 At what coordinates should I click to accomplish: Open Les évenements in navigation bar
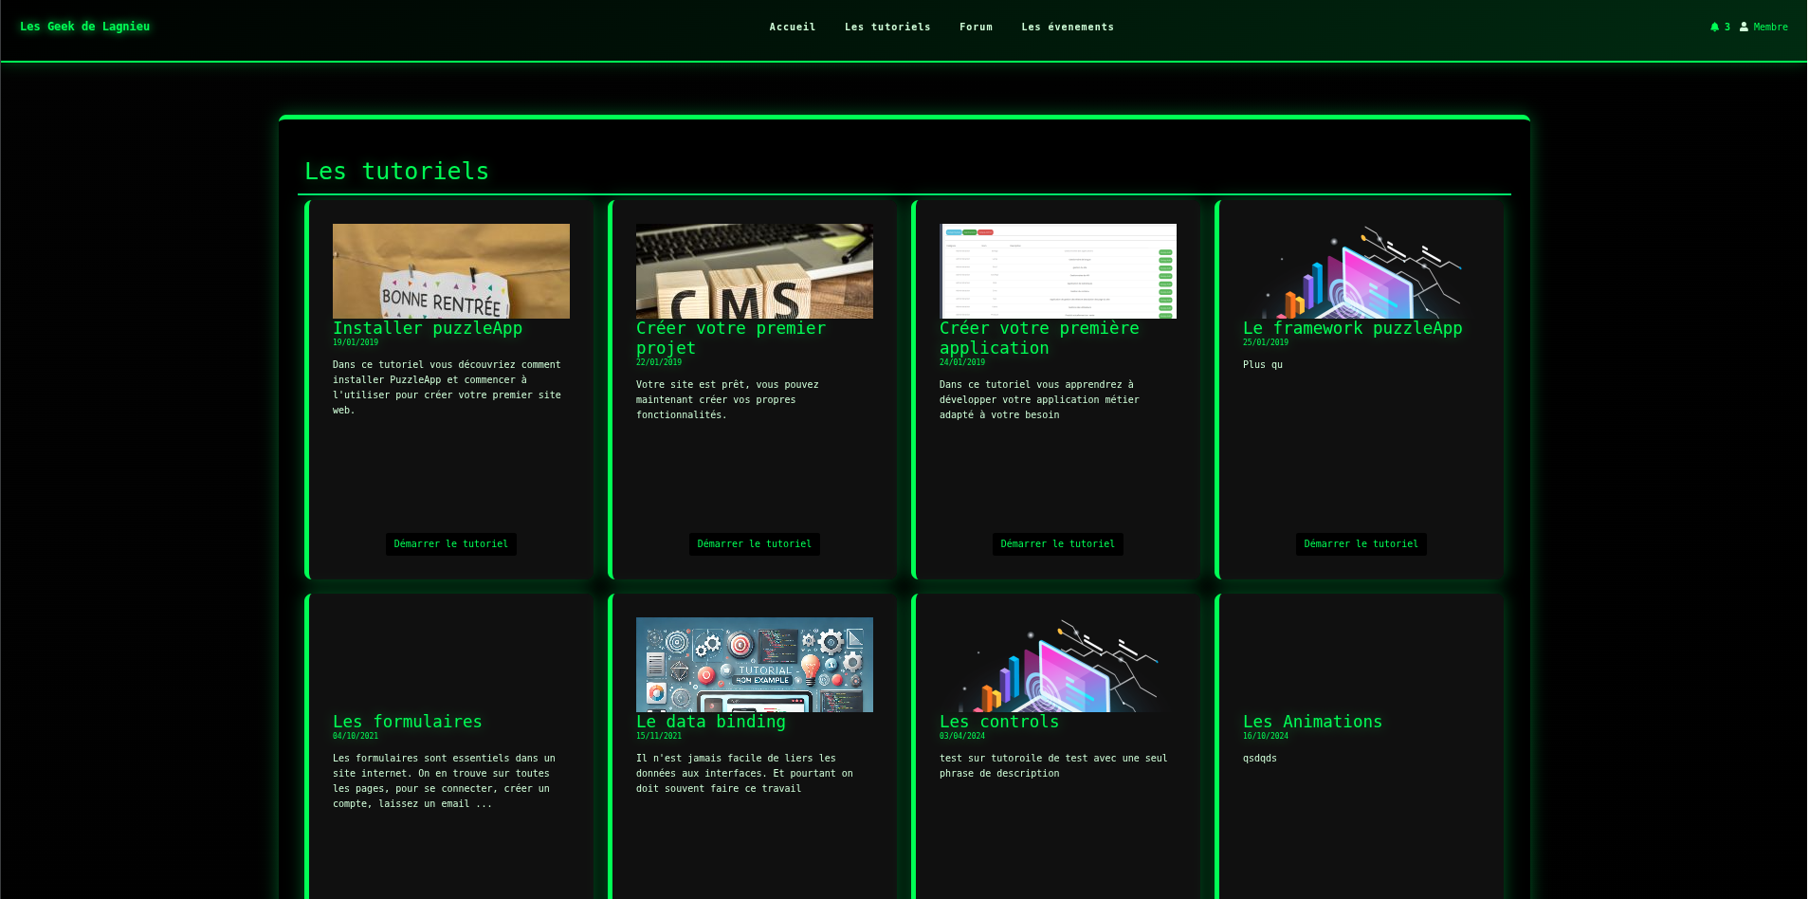1067,28
